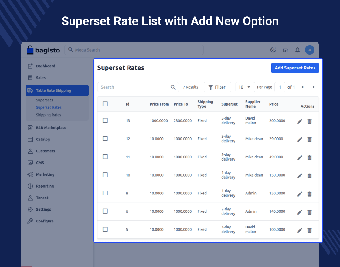Open the admin avatar menu

tap(309, 50)
